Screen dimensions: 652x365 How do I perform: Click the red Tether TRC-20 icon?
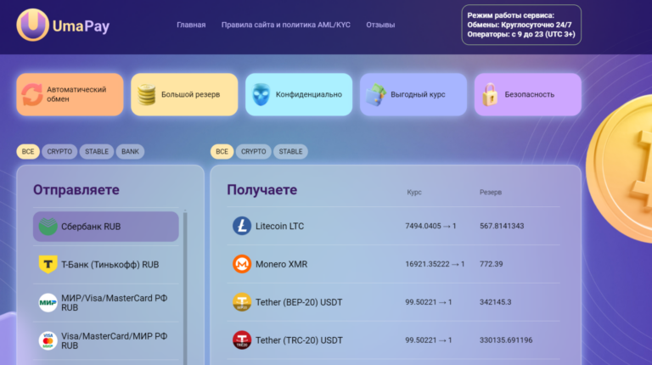pos(242,340)
